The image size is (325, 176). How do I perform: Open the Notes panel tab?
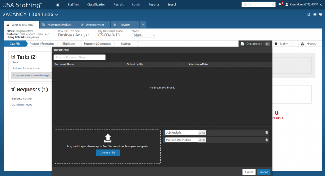point(286,44)
